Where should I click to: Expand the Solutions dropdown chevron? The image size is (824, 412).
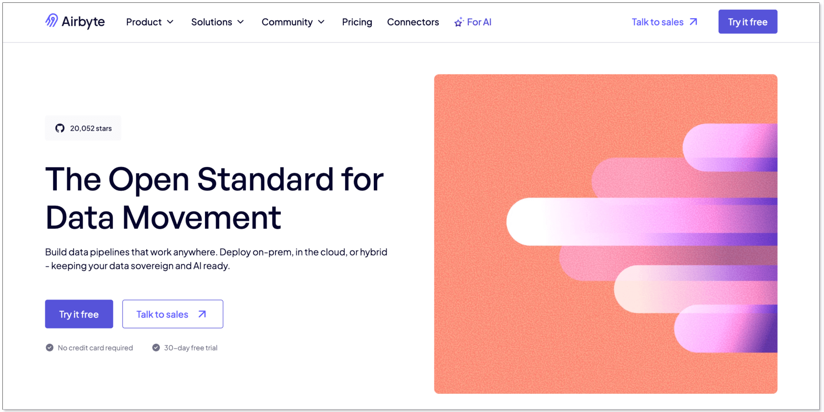(241, 22)
